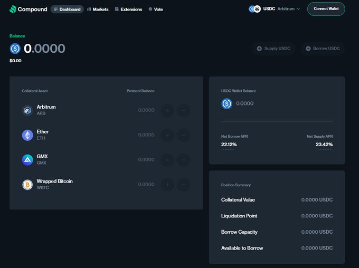The image size is (359, 268).
Task: Click the minus button in GMX row
Action: point(183,160)
